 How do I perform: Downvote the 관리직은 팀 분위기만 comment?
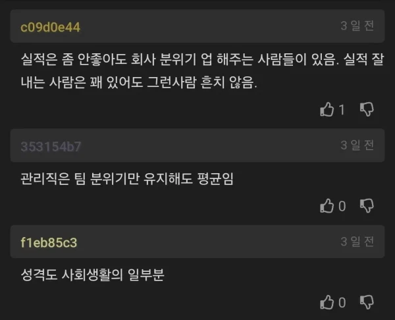[x=367, y=206]
